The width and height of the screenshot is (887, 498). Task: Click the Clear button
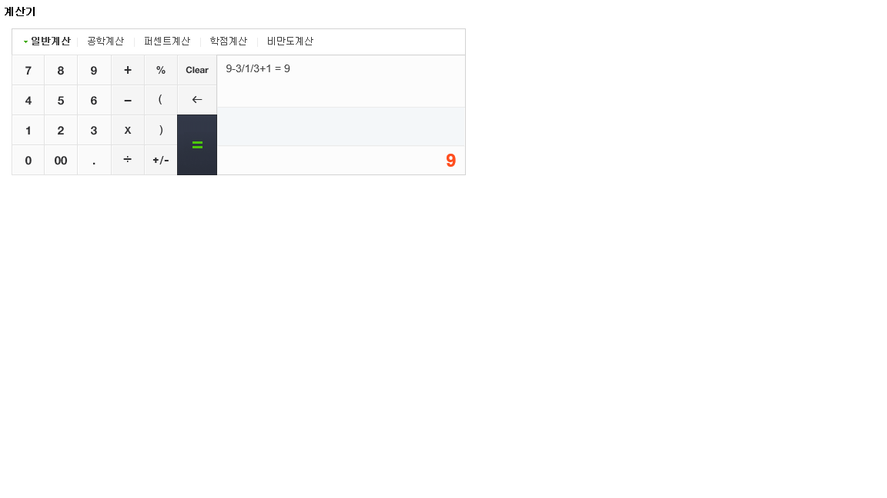197,70
